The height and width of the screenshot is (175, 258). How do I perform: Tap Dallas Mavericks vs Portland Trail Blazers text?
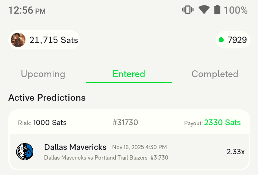[x=96, y=157]
